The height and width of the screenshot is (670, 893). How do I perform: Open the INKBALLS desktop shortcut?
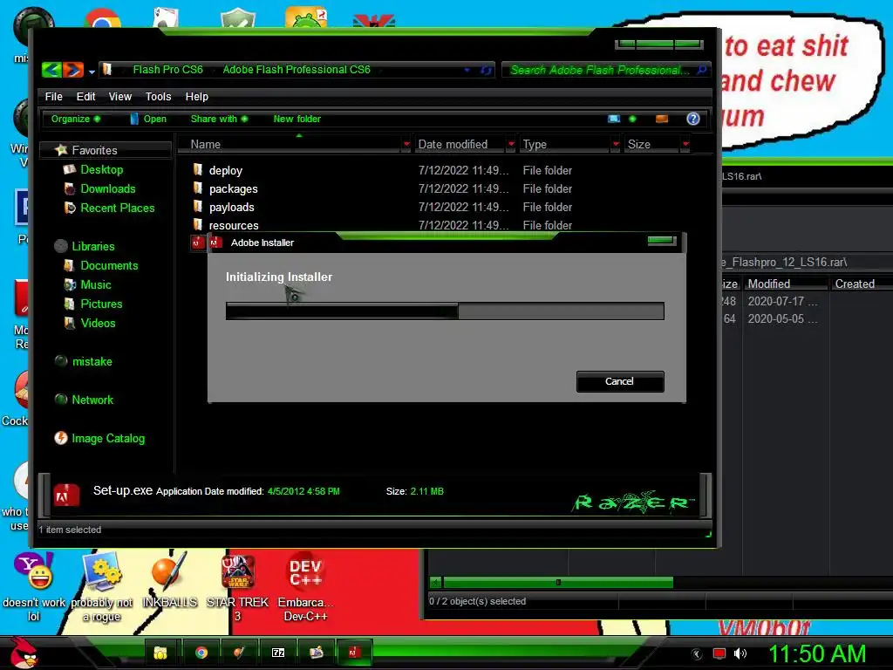169,581
